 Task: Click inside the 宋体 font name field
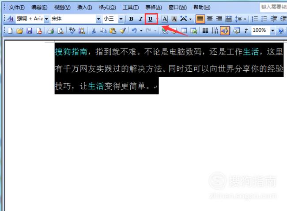point(73,19)
